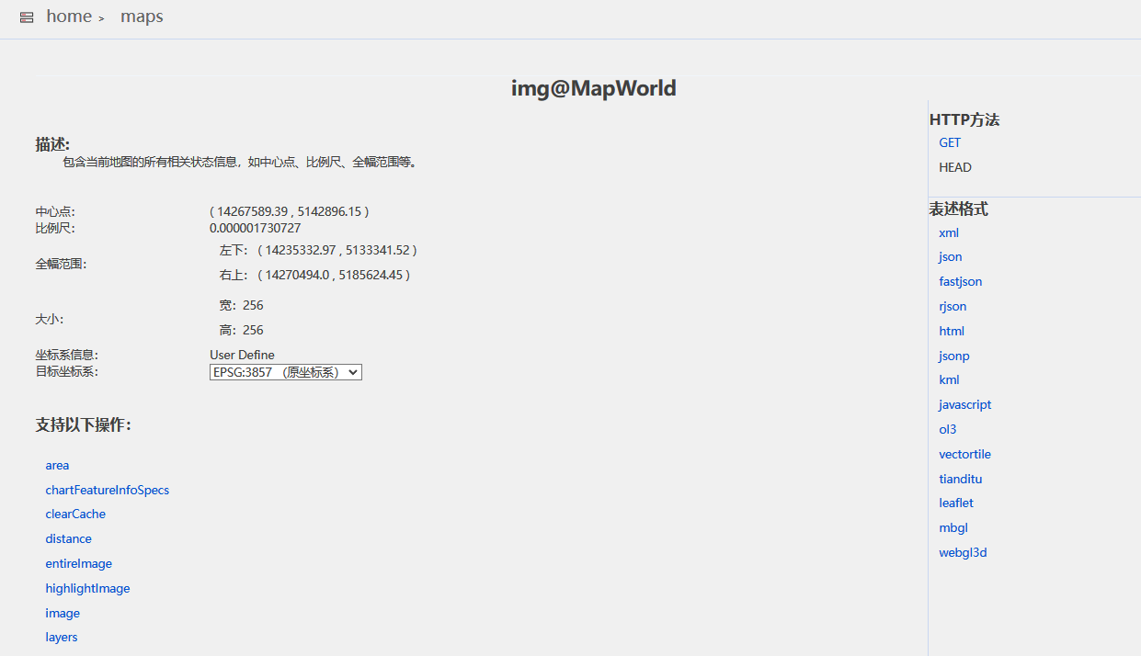Click the 目标坐标系 label

click(x=67, y=371)
